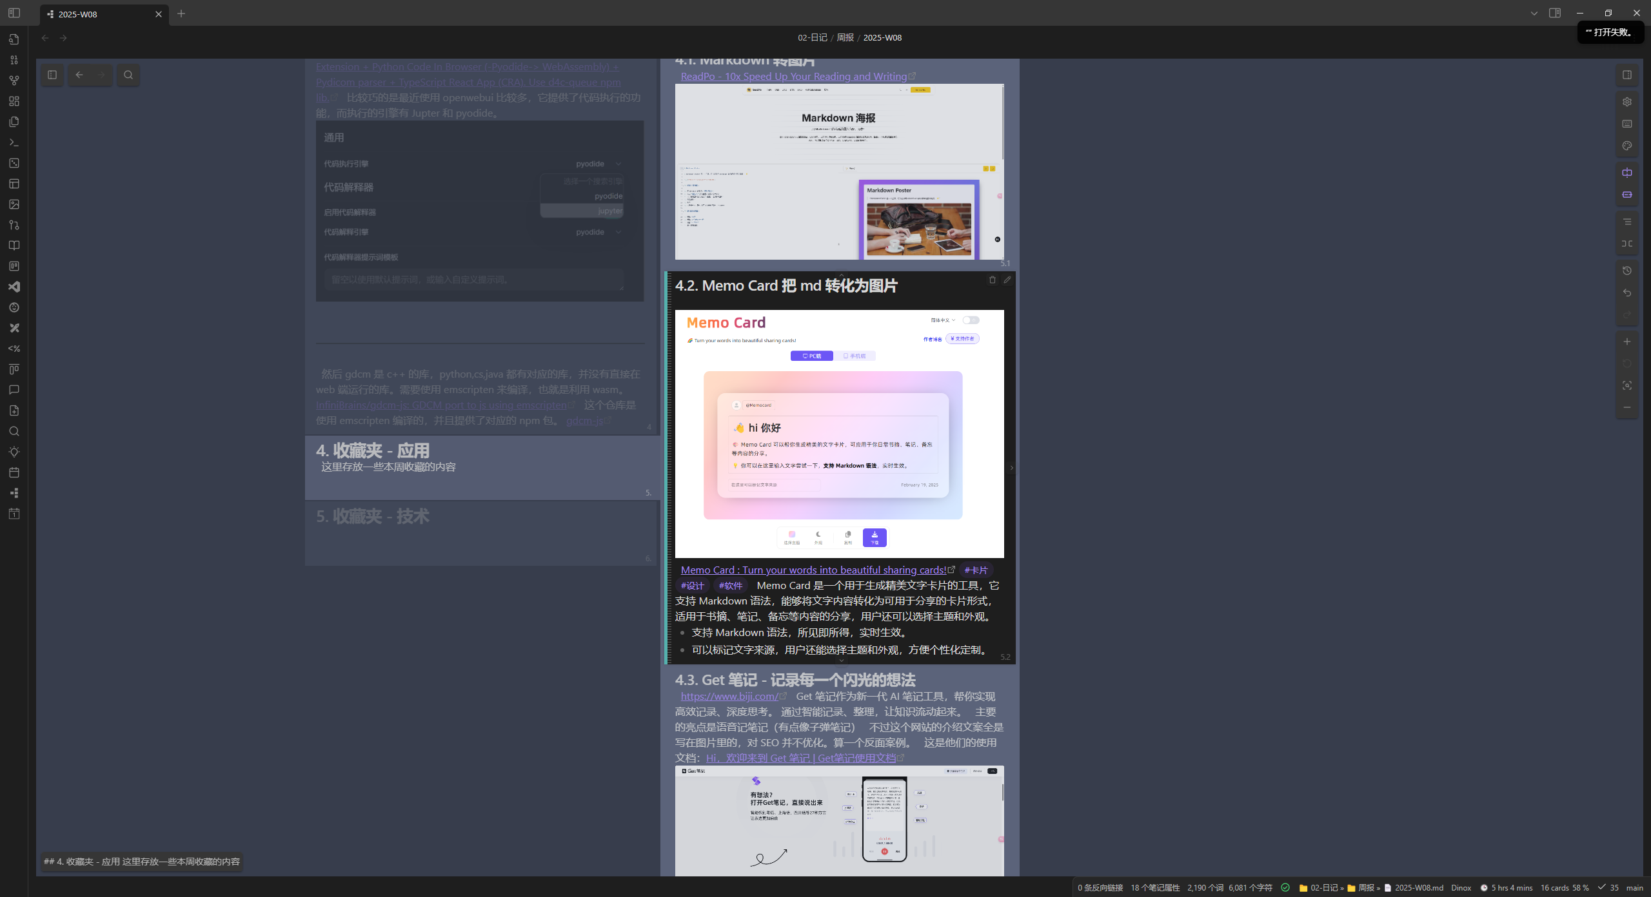Expand the chevron on the Memo Card card's right edge
This screenshot has width=1651, height=897.
tap(1011, 468)
